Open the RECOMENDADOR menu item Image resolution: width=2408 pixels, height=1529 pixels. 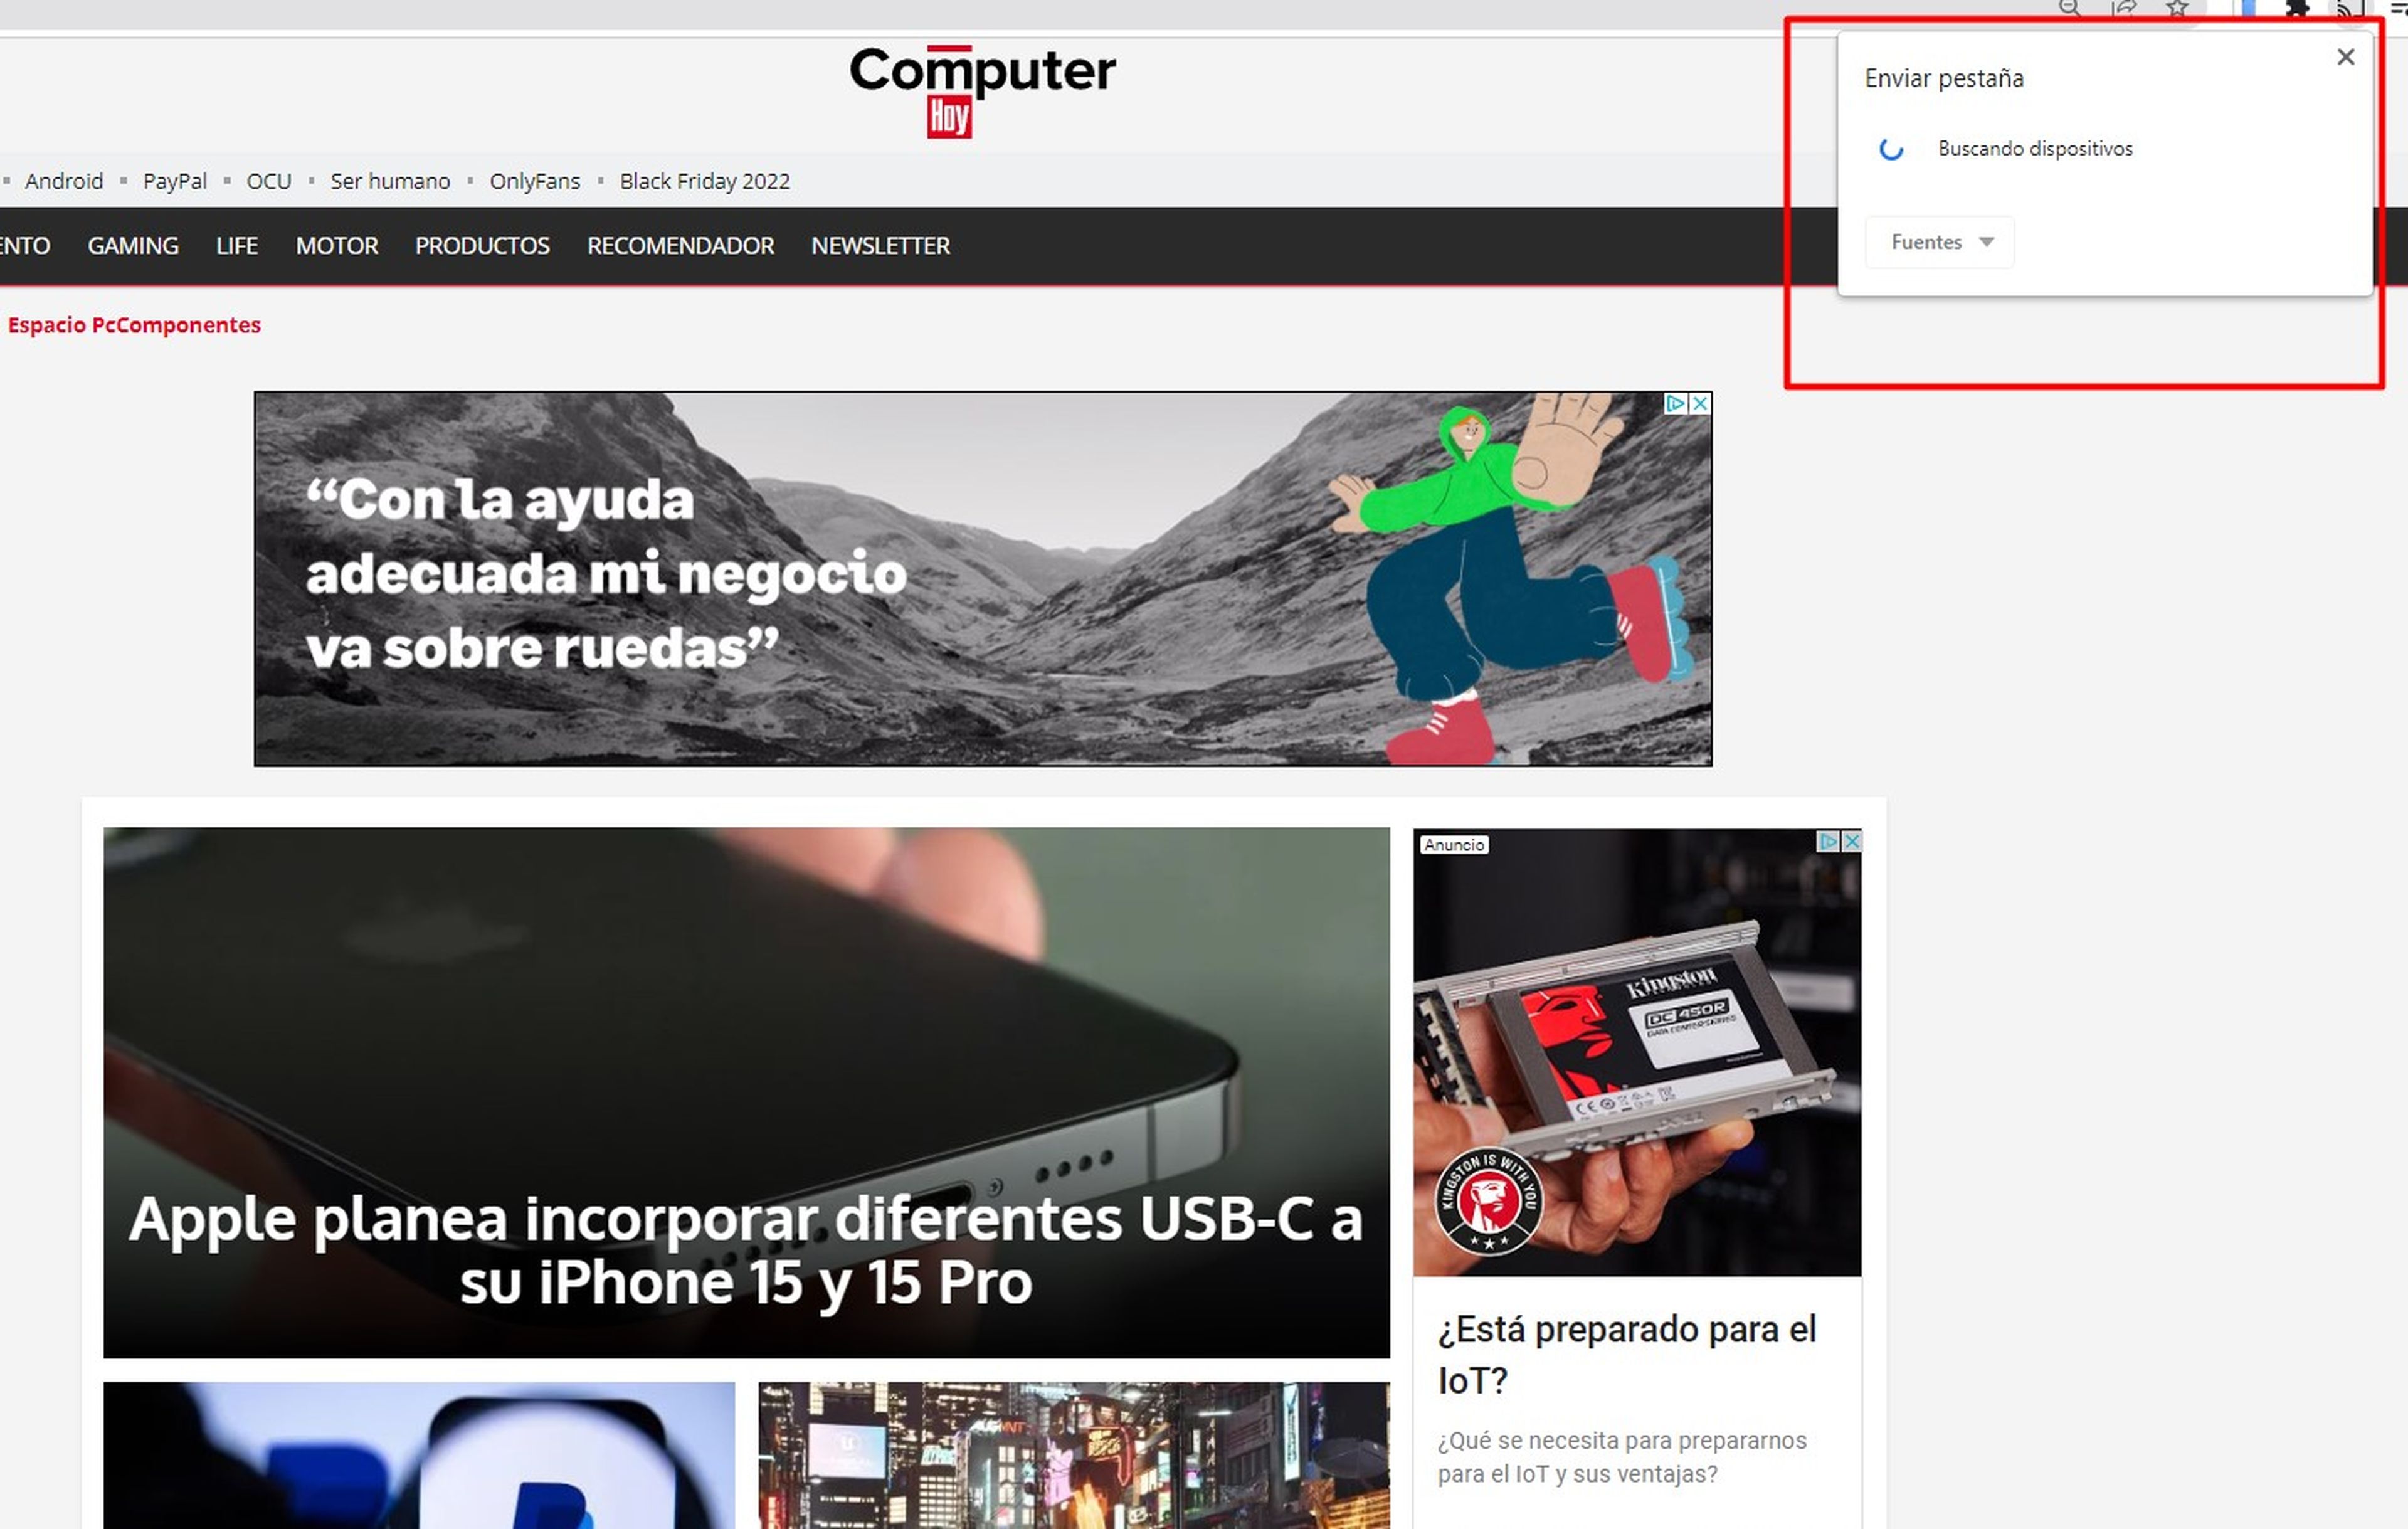click(x=681, y=246)
